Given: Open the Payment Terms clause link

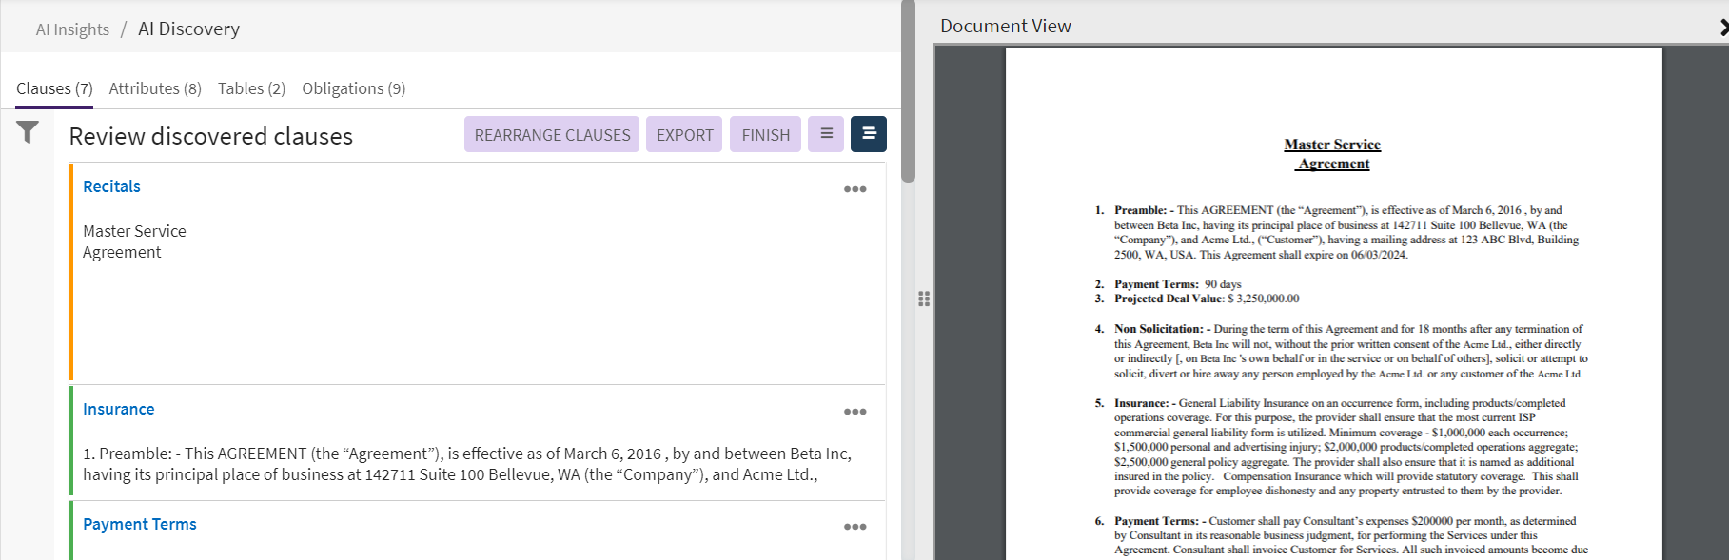Looking at the screenshot, I should pyautogui.click(x=139, y=524).
